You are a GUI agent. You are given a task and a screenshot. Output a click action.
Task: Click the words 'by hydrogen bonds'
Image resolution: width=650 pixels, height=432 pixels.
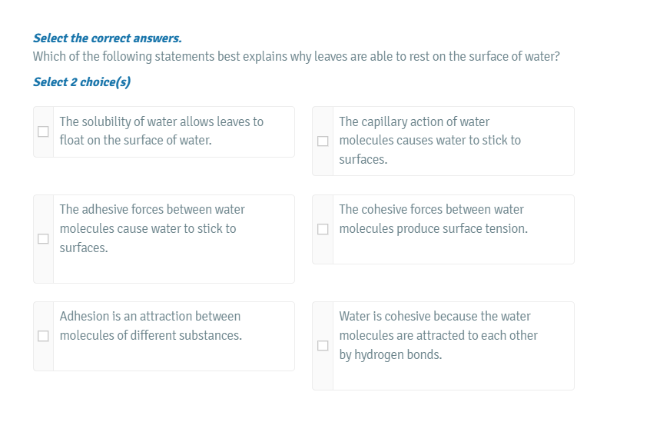pyautogui.click(x=390, y=355)
